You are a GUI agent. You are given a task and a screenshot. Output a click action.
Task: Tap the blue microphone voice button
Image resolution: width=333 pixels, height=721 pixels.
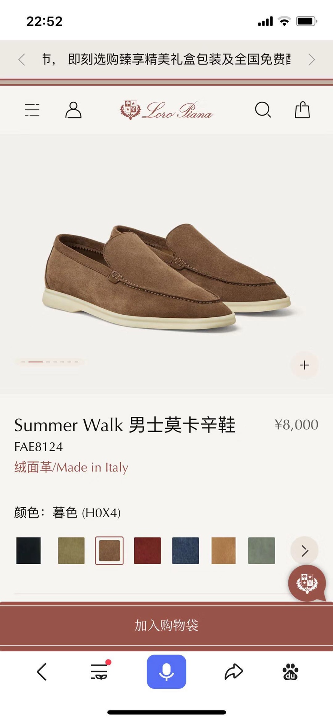click(166, 671)
